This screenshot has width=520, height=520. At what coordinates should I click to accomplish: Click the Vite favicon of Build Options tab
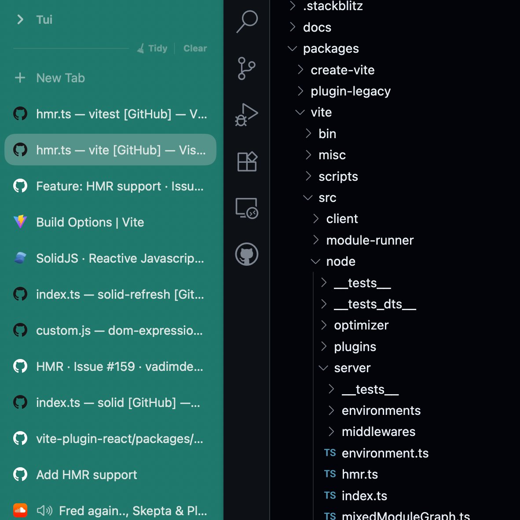(x=20, y=222)
